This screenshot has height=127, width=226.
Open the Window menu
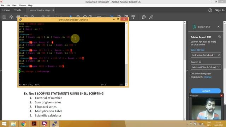(22, 5)
